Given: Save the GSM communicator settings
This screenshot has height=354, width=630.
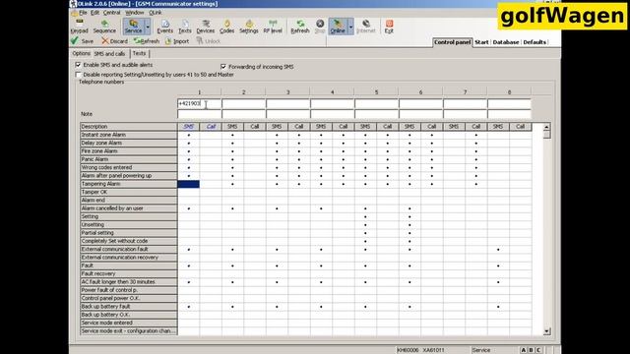Looking at the screenshot, I should click(x=82, y=41).
